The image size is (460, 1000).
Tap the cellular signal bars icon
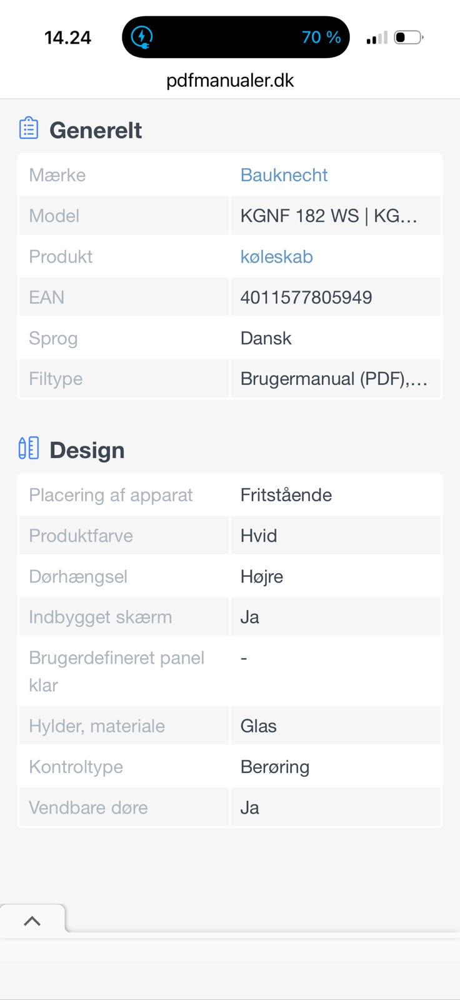tap(377, 38)
